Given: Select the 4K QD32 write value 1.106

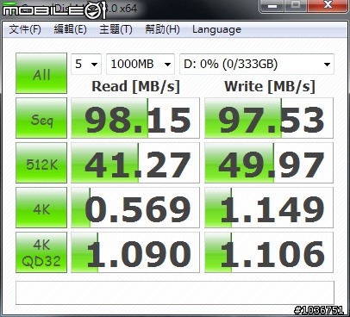Looking at the screenshot, I should pyautogui.click(x=269, y=252).
